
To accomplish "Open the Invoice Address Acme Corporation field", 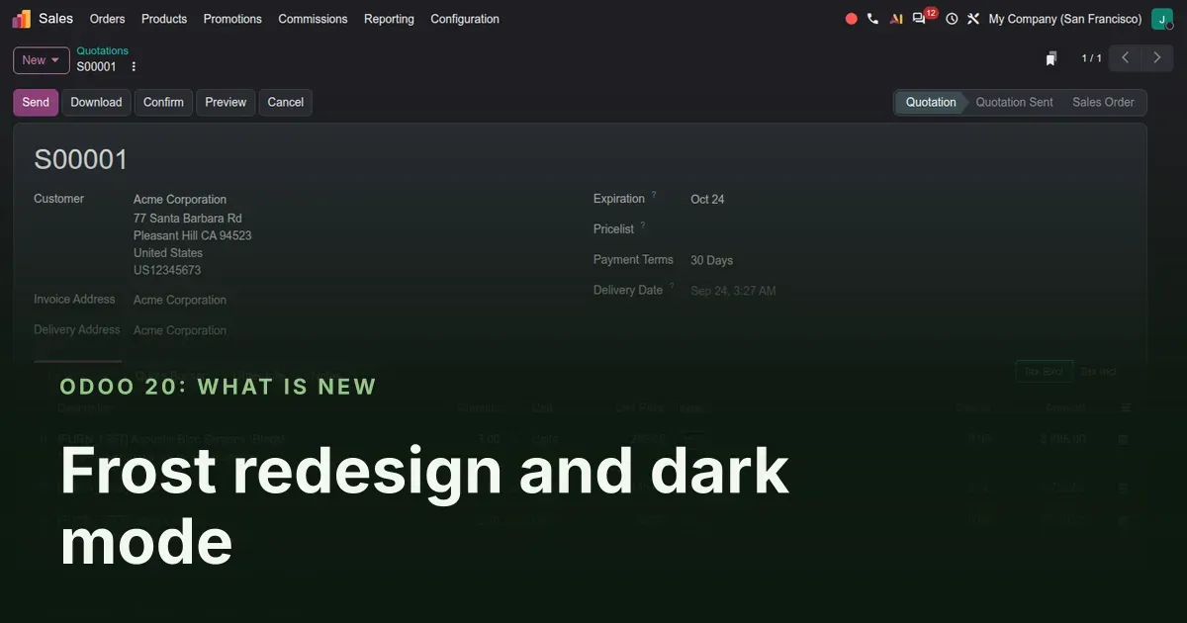I will pyautogui.click(x=180, y=300).
